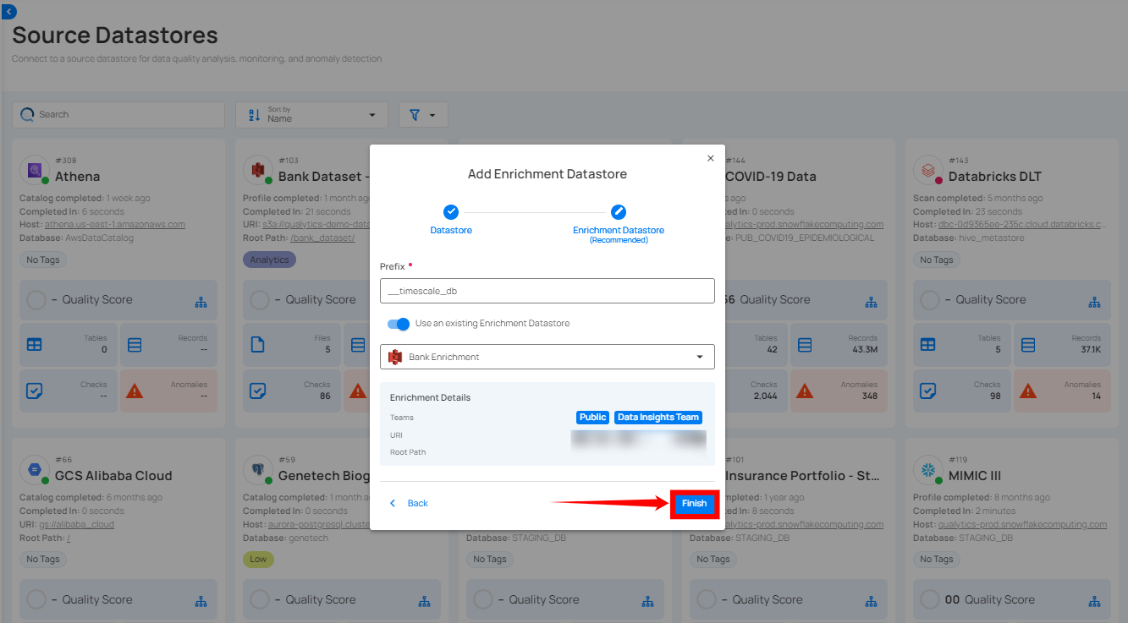Click Athena Checks icon
This screenshot has height=623, width=1128.
[x=35, y=391]
